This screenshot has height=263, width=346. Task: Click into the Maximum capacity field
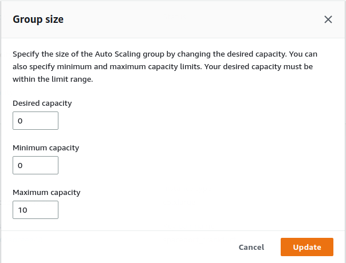[36, 210]
